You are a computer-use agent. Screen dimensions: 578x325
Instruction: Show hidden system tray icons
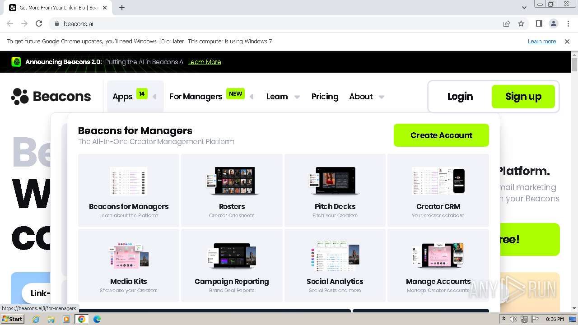coord(503,319)
